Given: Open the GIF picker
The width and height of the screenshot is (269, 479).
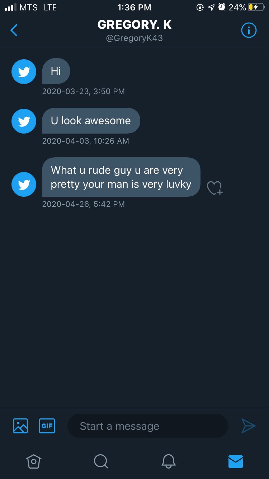Looking at the screenshot, I should tap(47, 426).
